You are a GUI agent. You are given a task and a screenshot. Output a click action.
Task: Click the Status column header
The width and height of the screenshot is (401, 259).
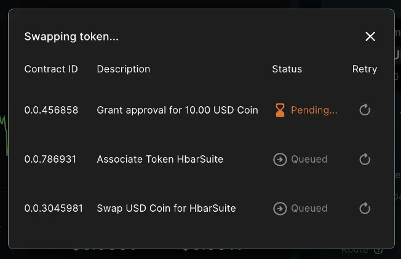287,69
